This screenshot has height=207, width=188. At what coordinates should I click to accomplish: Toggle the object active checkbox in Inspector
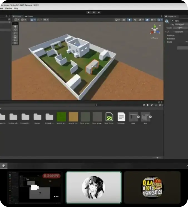click(x=172, y=21)
